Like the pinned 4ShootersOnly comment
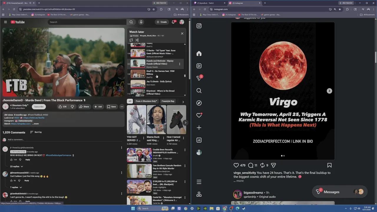 (11, 160)
